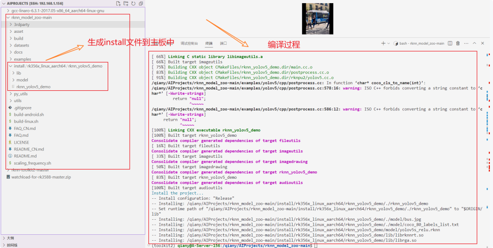This screenshot has height=248, width=493.
Task: Open README_CN.md file
Action: 29,149
